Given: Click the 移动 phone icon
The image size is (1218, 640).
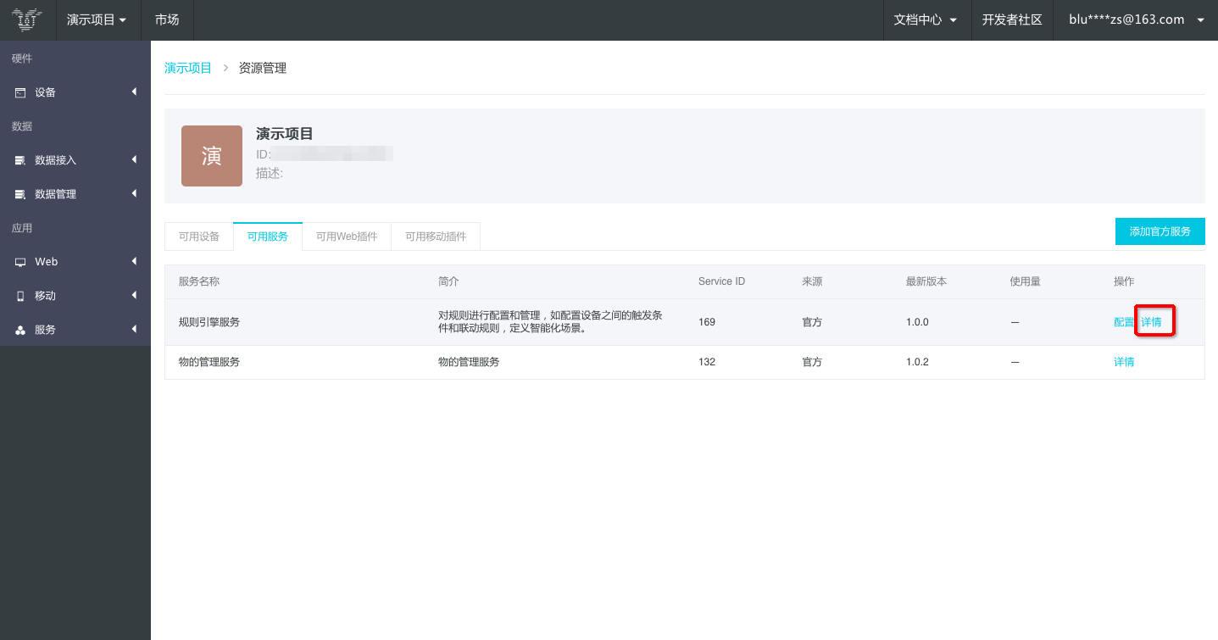Looking at the screenshot, I should tap(20, 296).
